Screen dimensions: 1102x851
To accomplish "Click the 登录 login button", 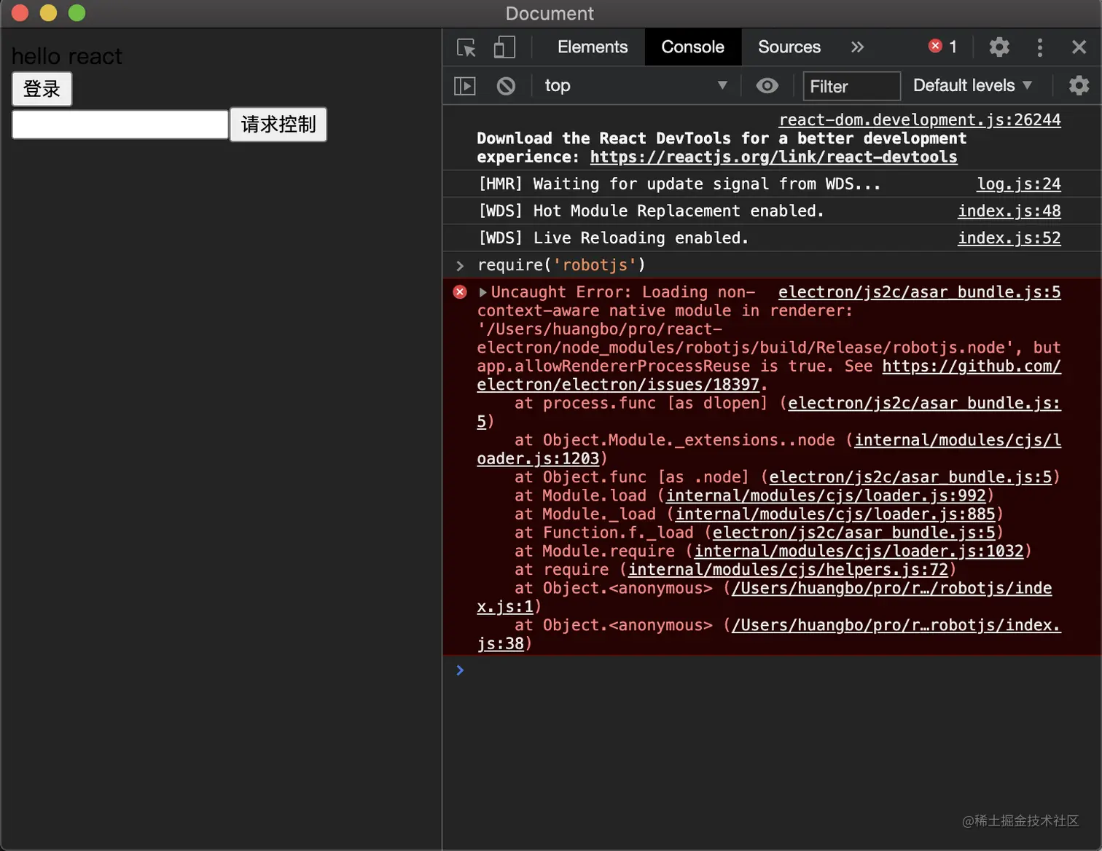I will coord(42,89).
